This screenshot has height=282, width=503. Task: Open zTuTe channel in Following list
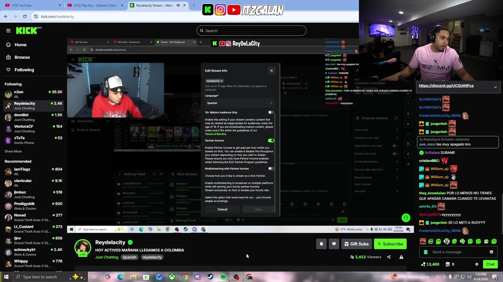tap(33, 140)
